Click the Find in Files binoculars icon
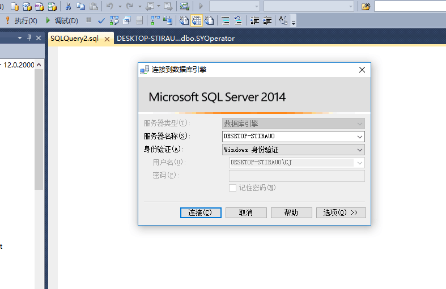 tap(366, 6)
